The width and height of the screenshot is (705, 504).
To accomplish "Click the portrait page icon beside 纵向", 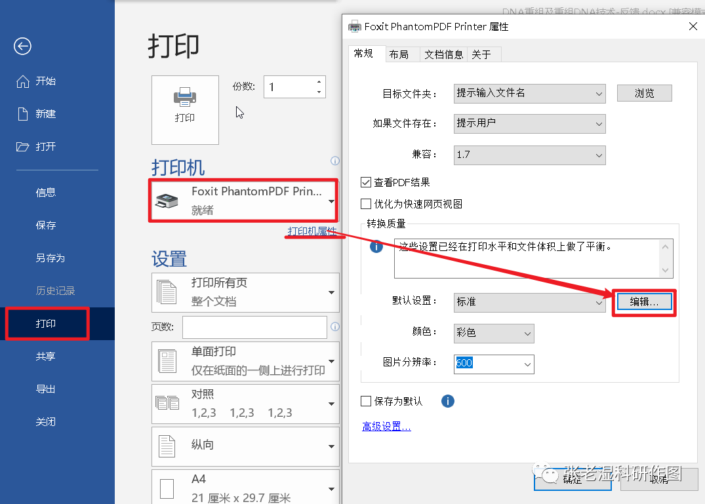I will click(x=165, y=446).
